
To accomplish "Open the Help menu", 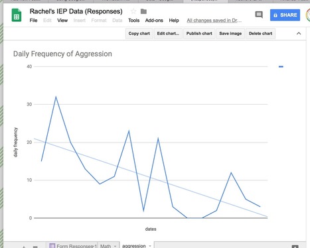I will (174, 21).
